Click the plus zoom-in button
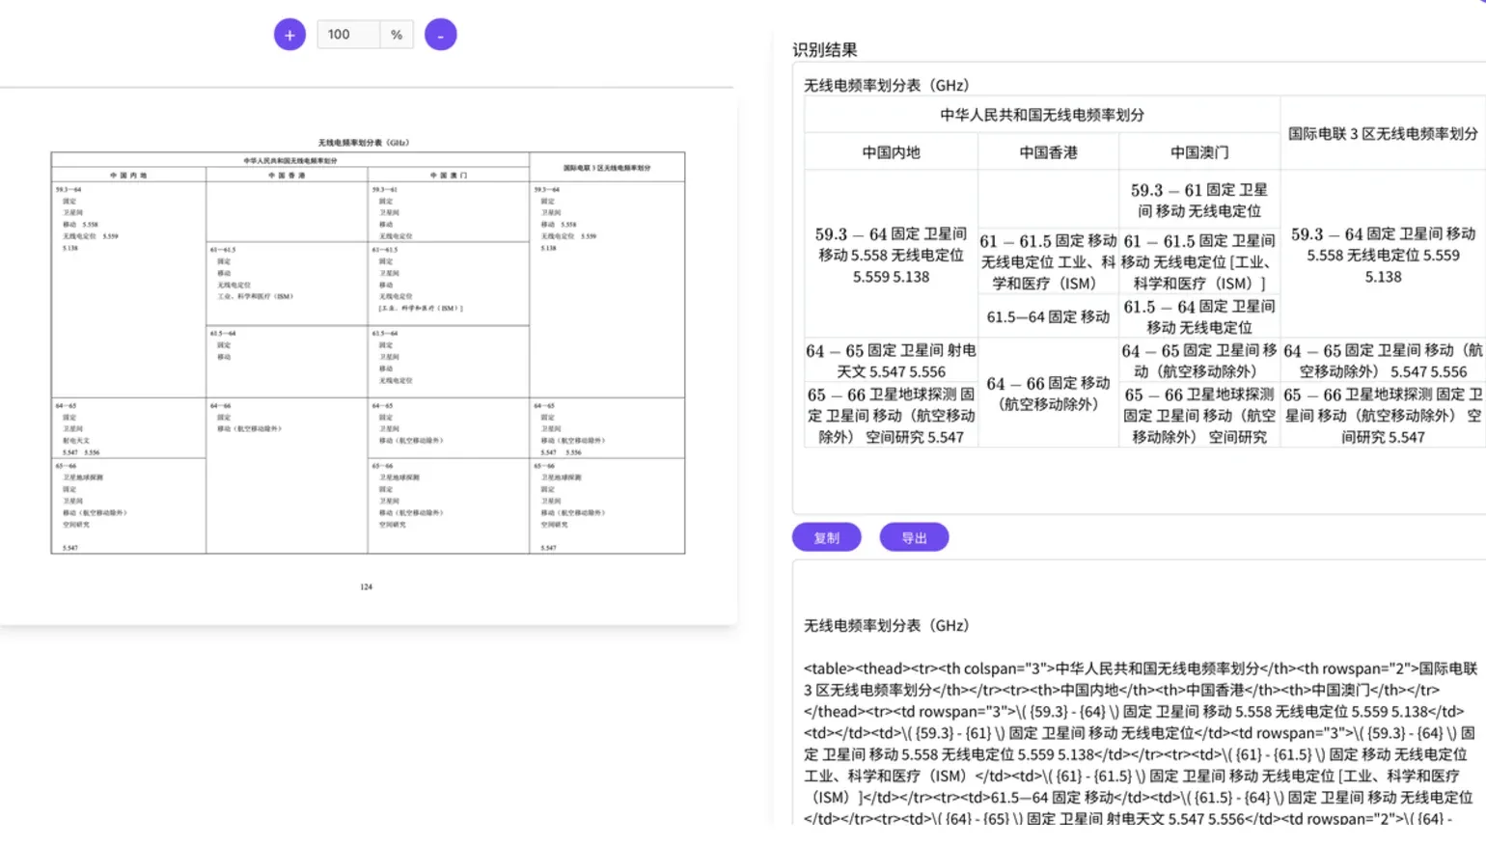Screen dimensions: 1486x845 [289, 35]
